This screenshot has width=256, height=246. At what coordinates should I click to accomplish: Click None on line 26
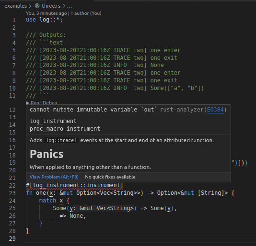[x=76, y=216]
